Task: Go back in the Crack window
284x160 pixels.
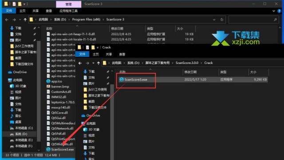Action: 80,63
